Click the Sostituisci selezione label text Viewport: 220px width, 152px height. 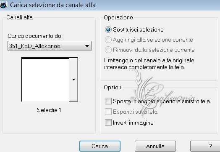[138, 30]
